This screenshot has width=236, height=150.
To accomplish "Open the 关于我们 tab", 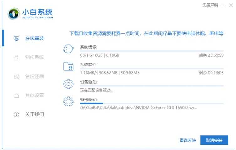I will [34, 114].
